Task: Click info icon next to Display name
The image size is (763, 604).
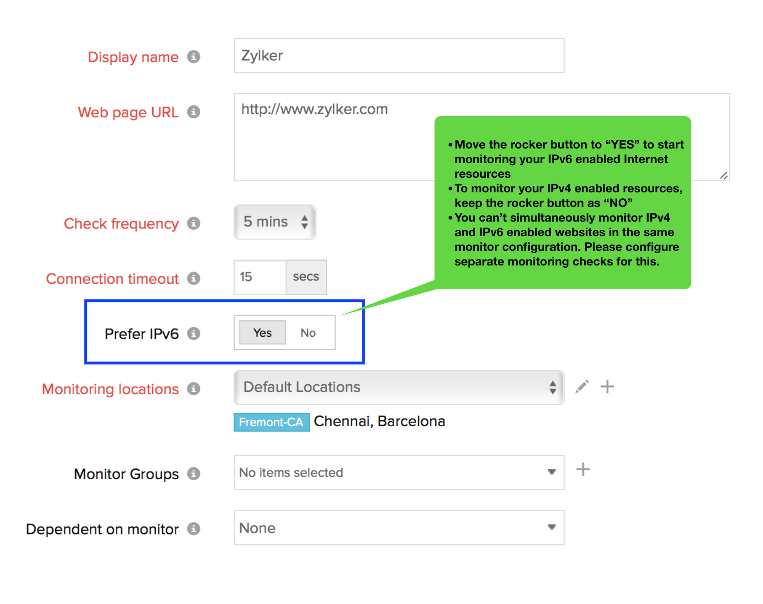Action: point(194,57)
